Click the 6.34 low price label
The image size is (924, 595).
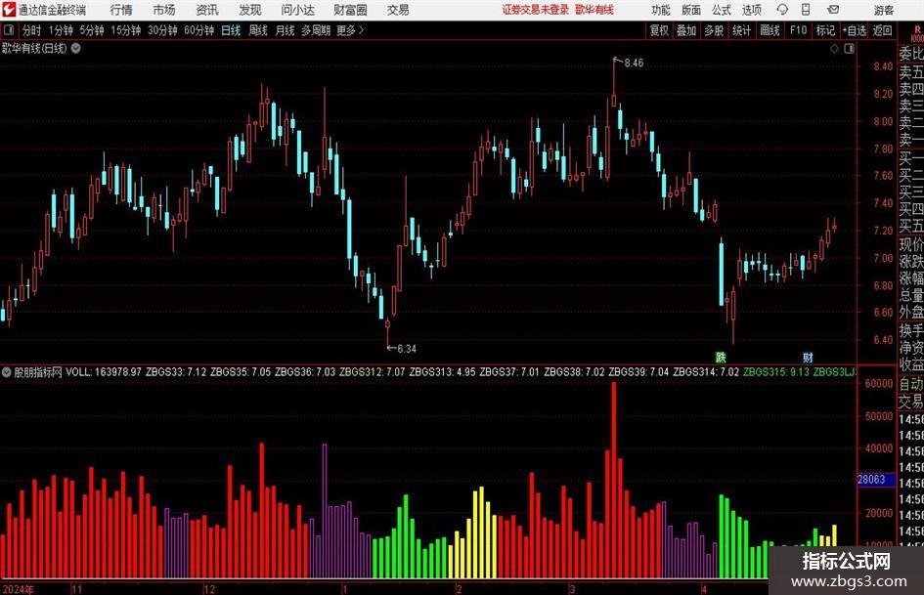(407, 348)
